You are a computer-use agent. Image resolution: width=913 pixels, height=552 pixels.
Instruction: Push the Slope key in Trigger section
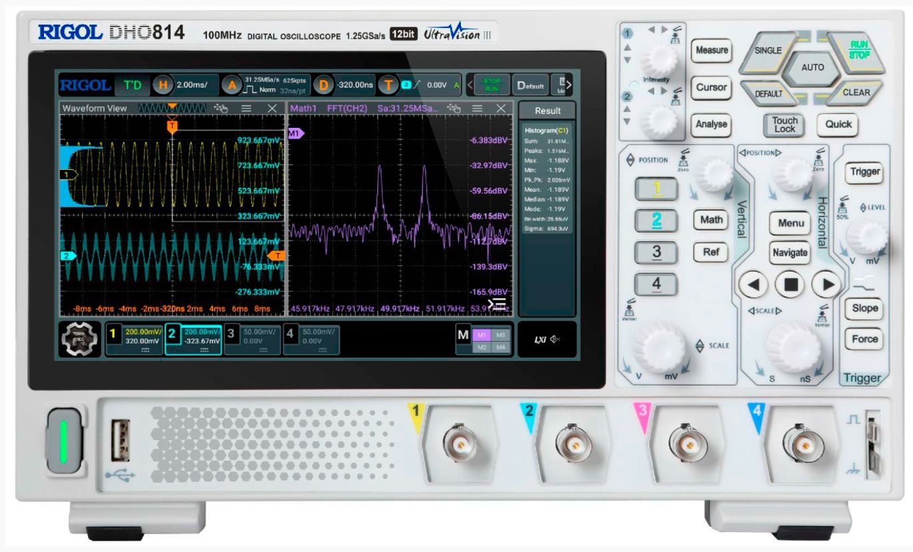pos(864,308)
